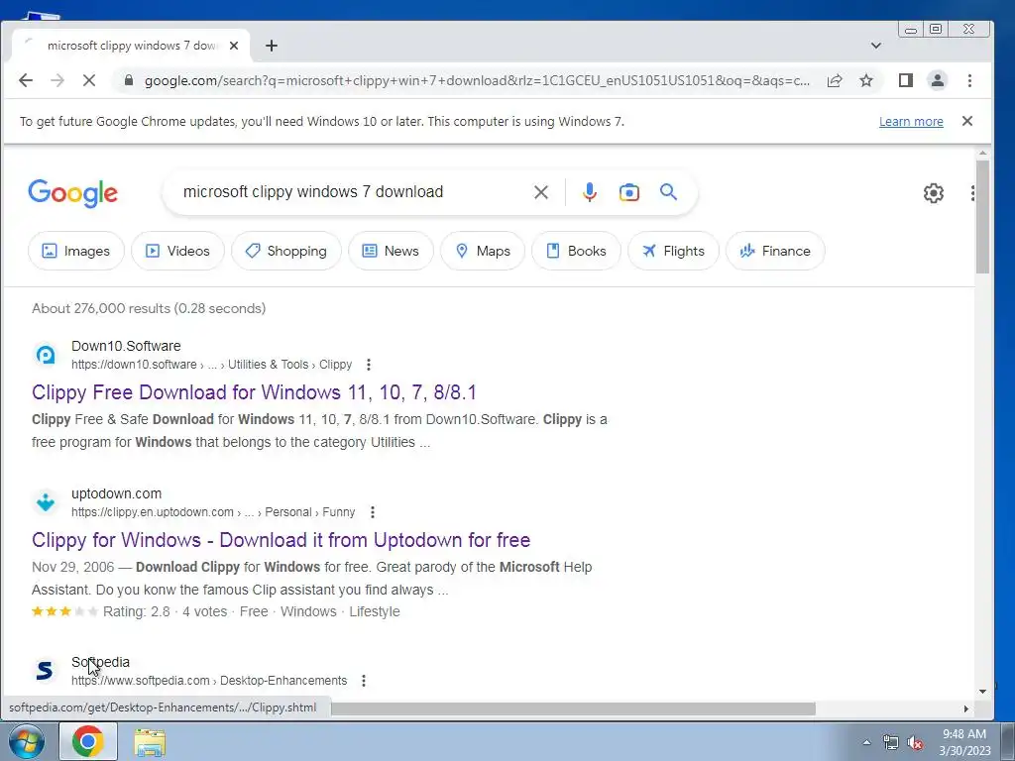Clear the search query text
This screenshot has height=761, width=1015.
click(541, 192)
